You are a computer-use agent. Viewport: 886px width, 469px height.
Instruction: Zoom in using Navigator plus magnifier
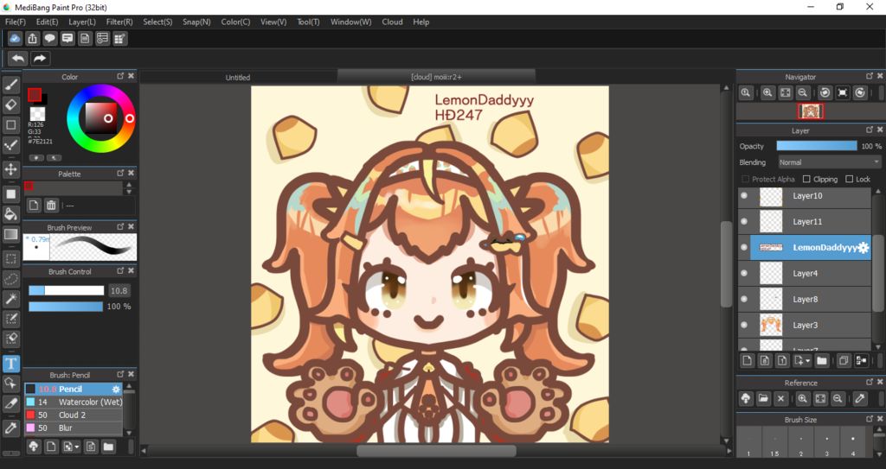coord(767,93)
